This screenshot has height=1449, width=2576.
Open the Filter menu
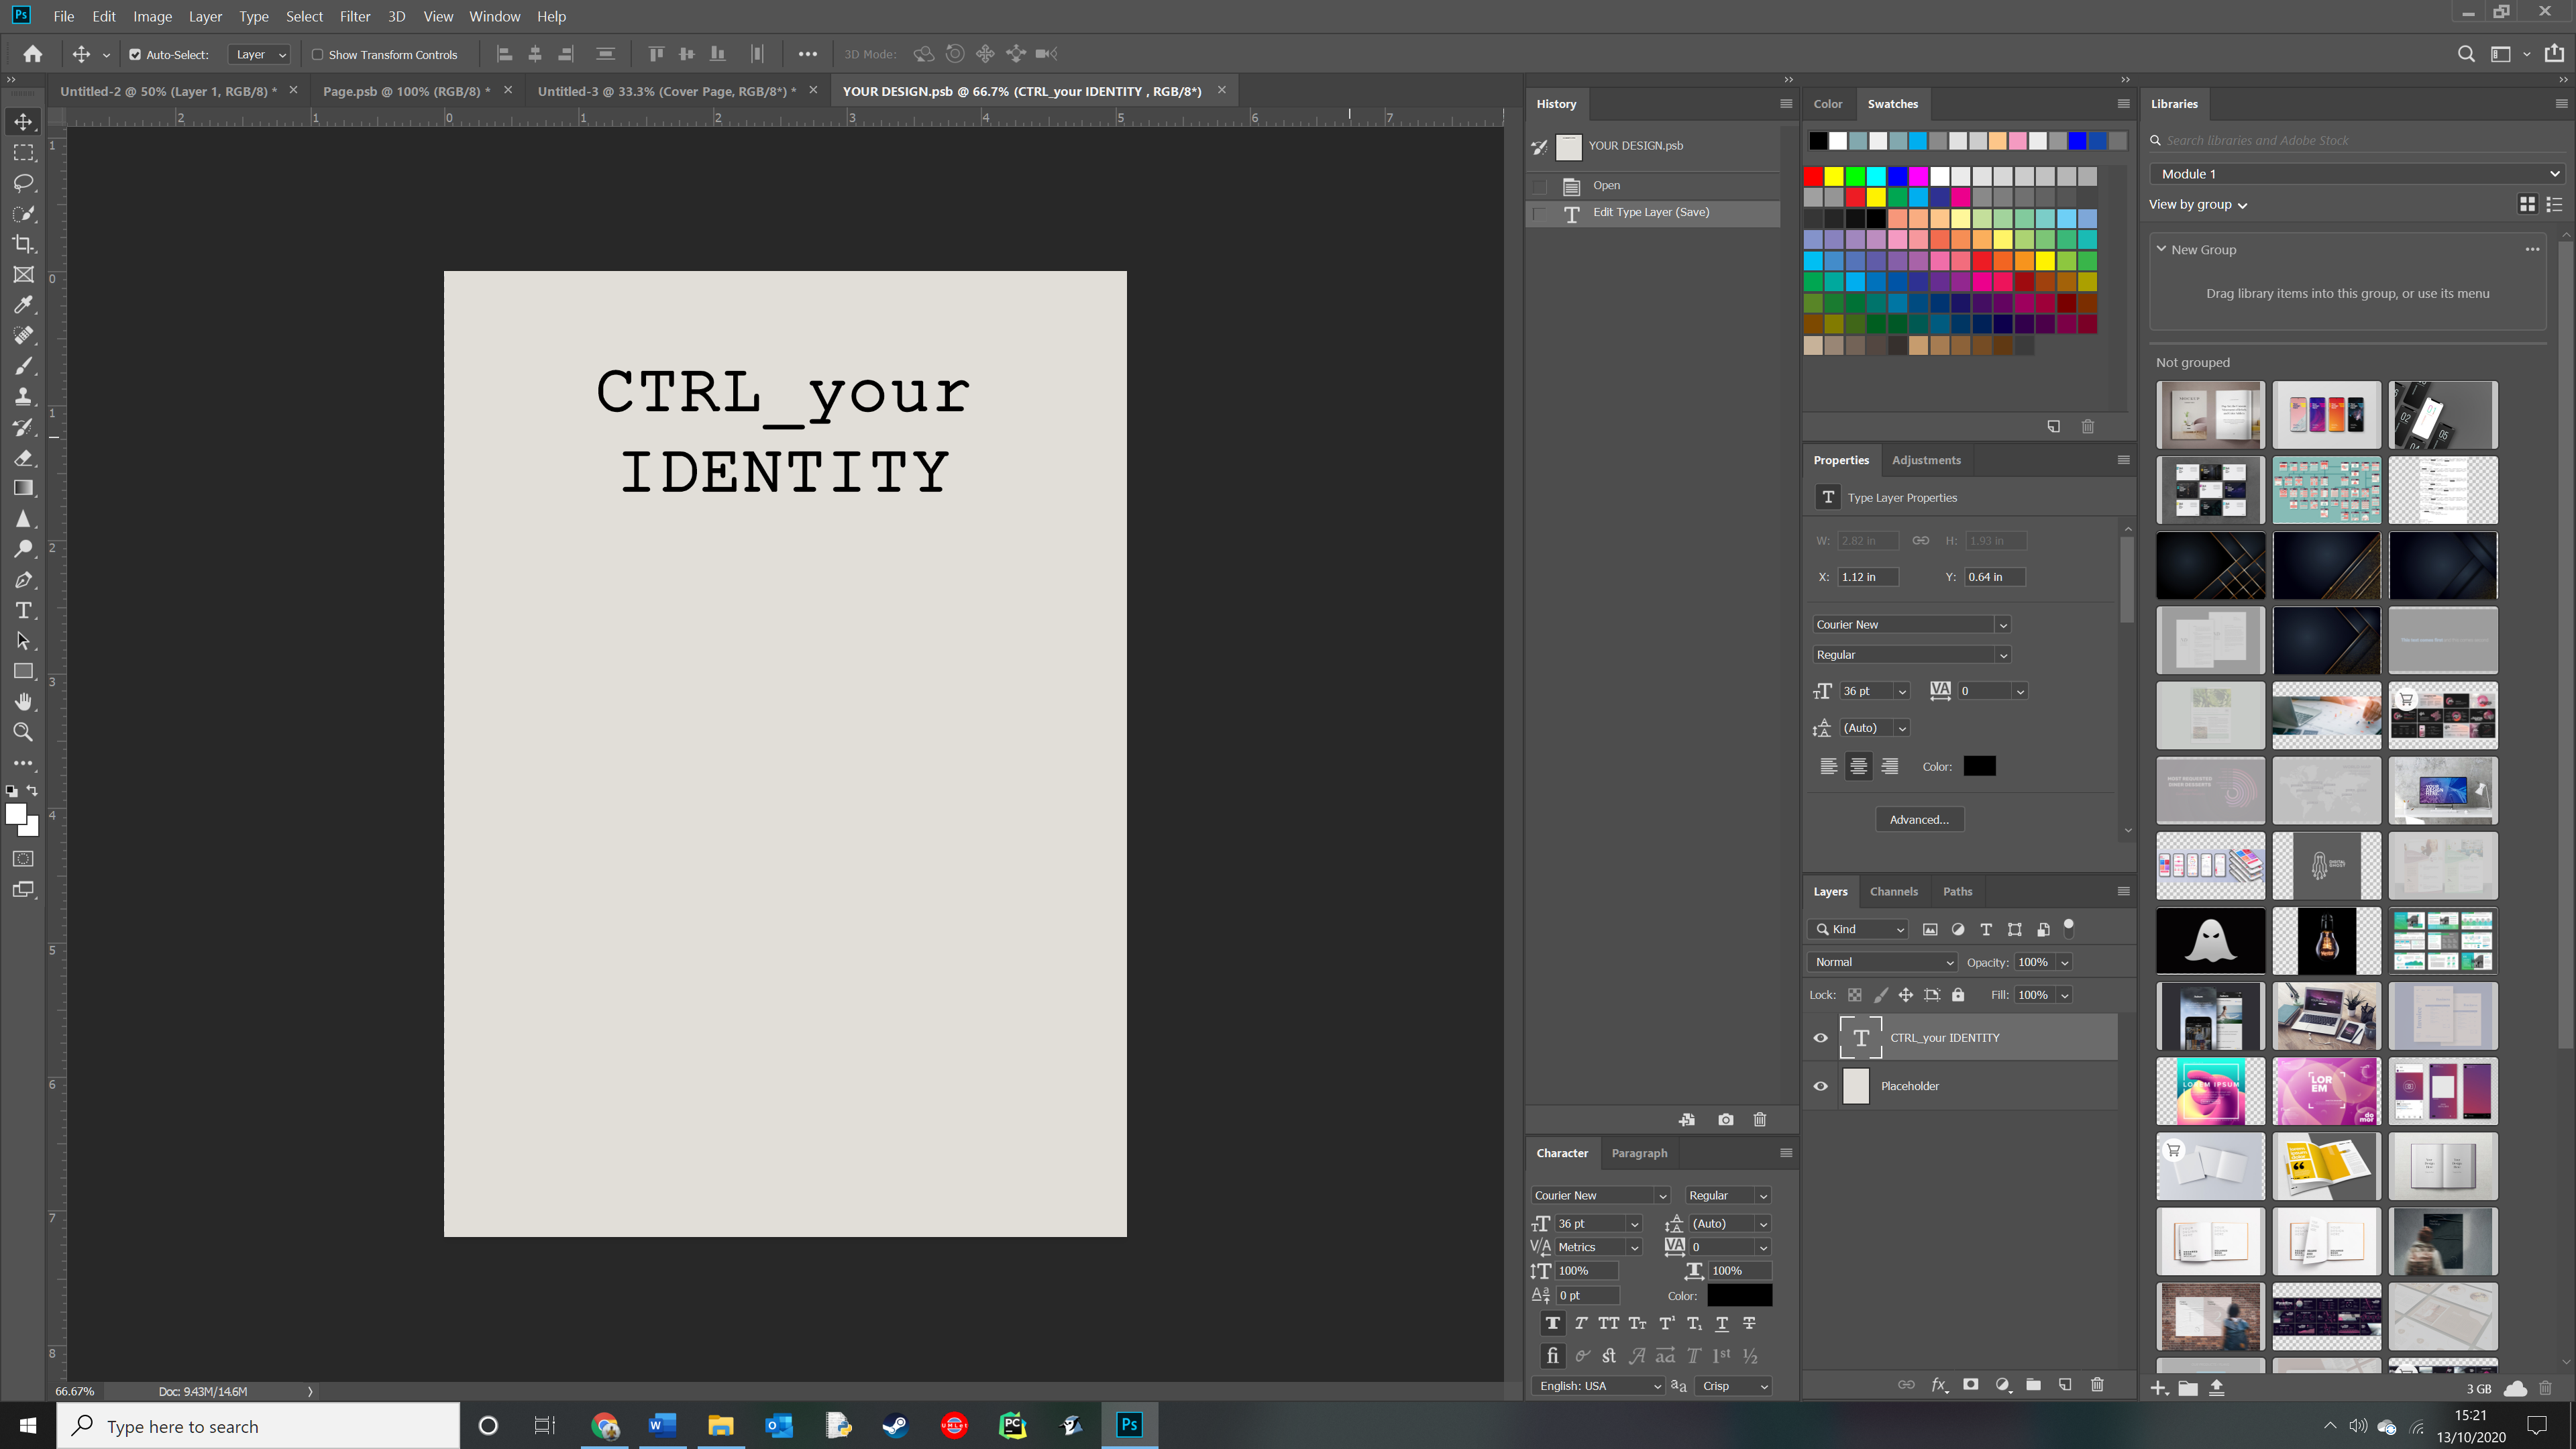coord(354,16)
